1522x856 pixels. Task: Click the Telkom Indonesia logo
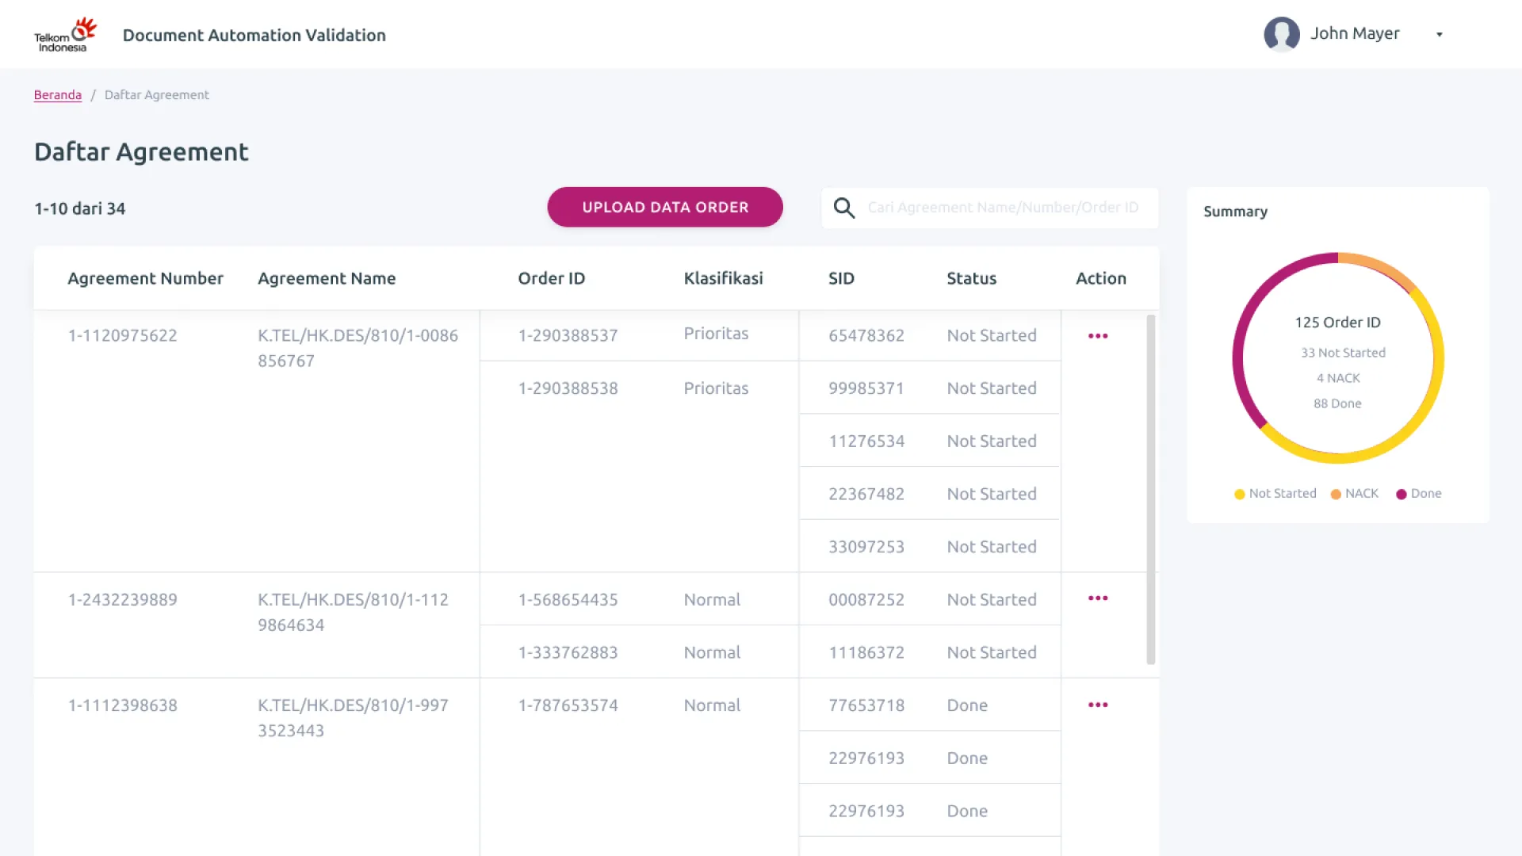point(66,35)
